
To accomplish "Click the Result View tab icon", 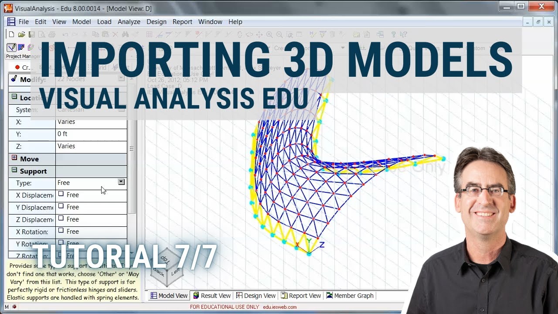I will pos(196,296).
